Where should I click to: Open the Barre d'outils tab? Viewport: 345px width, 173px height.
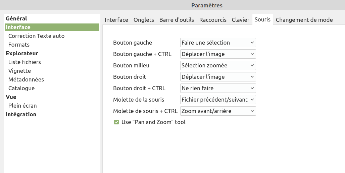point(177,20)
